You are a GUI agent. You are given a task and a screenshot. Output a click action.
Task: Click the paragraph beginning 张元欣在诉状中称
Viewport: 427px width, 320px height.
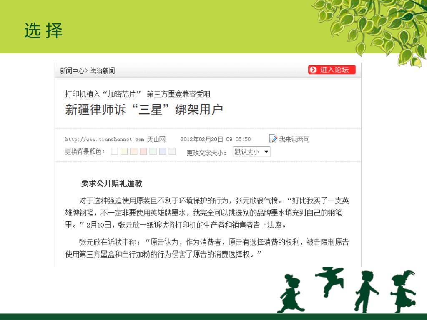pyautogui.click(x=207, y=248)
